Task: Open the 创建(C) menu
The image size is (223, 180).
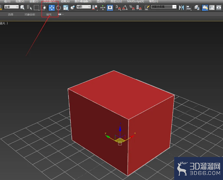Action: 34,1
